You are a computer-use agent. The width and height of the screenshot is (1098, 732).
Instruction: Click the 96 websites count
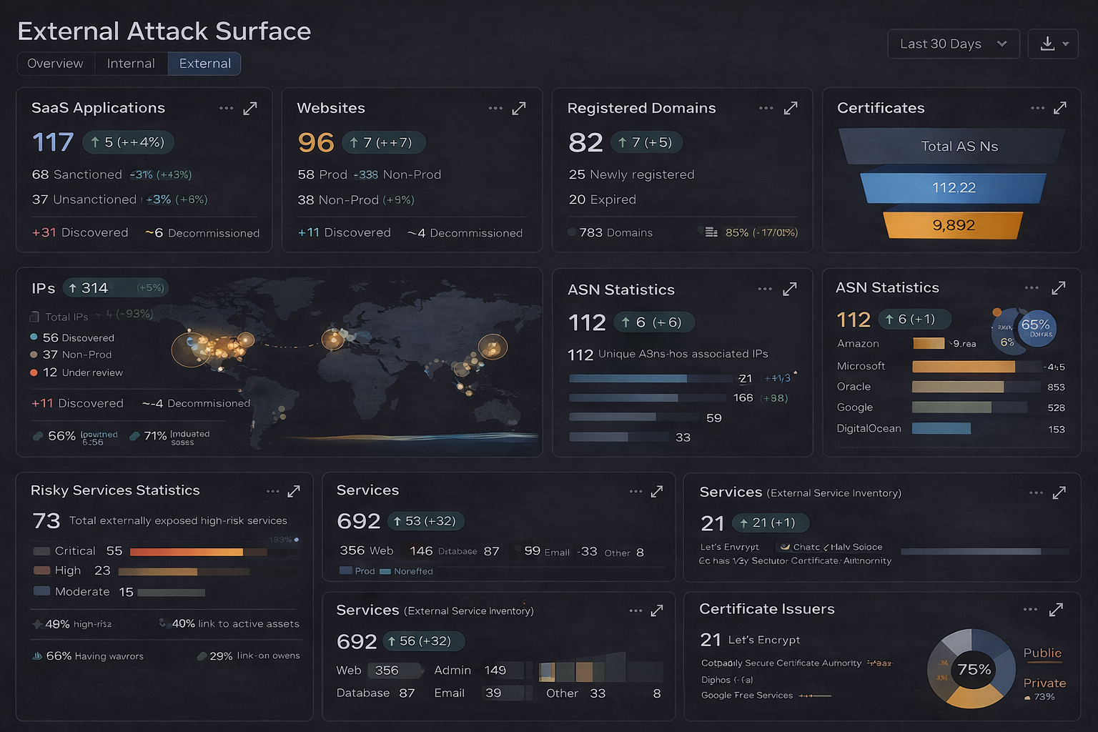click(x=316, y=142)
